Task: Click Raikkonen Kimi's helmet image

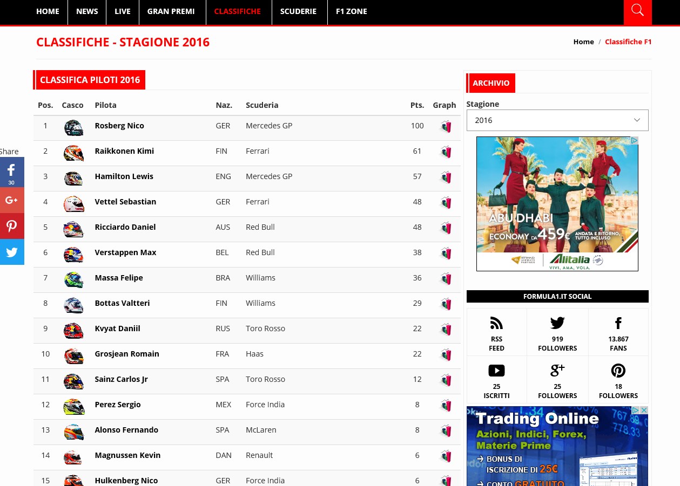Action: [x=73, y=153]
